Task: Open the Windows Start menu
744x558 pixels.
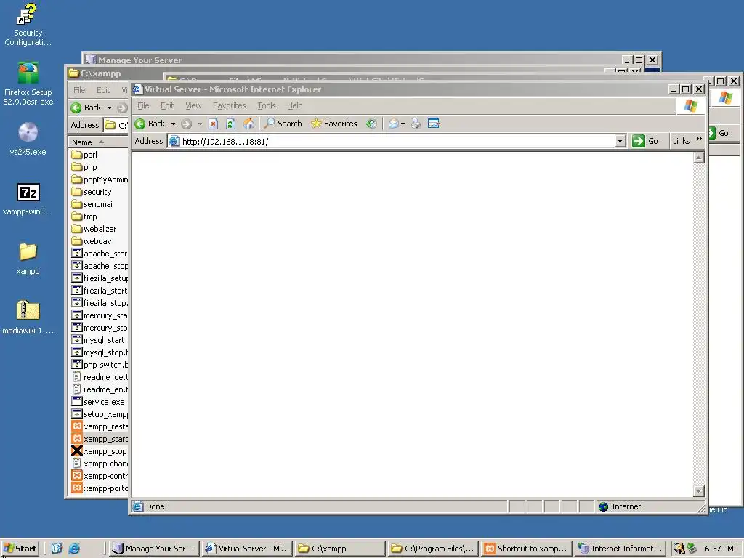Action: pos(20,549)
